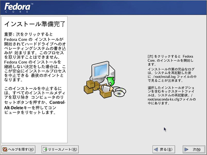Viewport: 207px width, 155px height.
Task: Click the 重要 warning paragraph in help panel
Action: click(35, 57)
